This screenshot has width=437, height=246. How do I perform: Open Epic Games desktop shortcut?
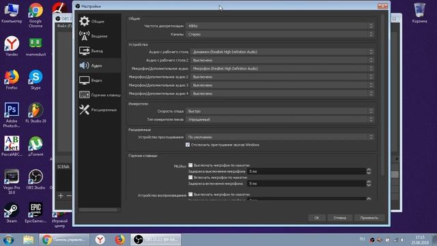click(36, 213)
